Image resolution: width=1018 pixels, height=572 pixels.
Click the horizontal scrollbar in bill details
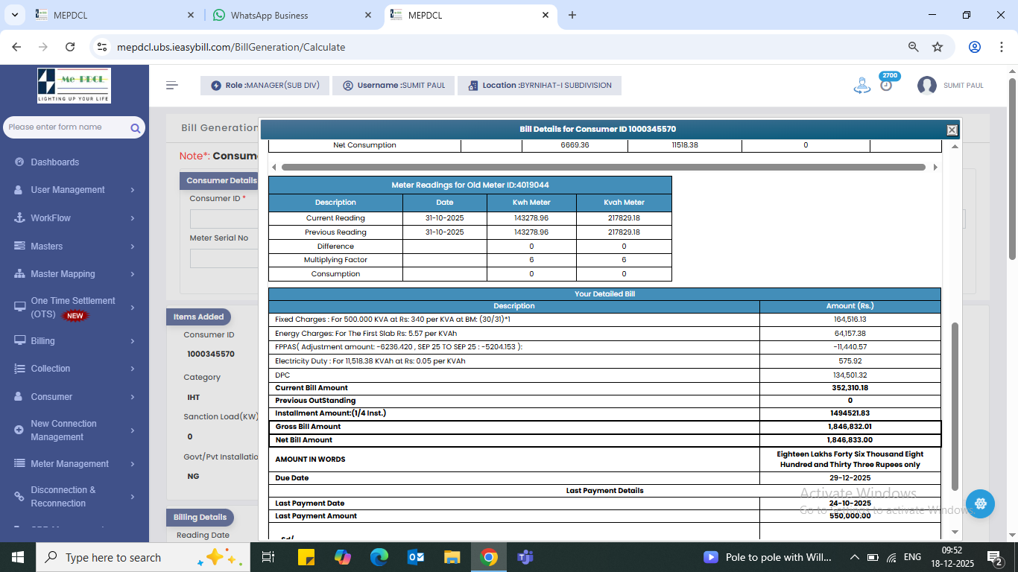[x=603, y=168]
